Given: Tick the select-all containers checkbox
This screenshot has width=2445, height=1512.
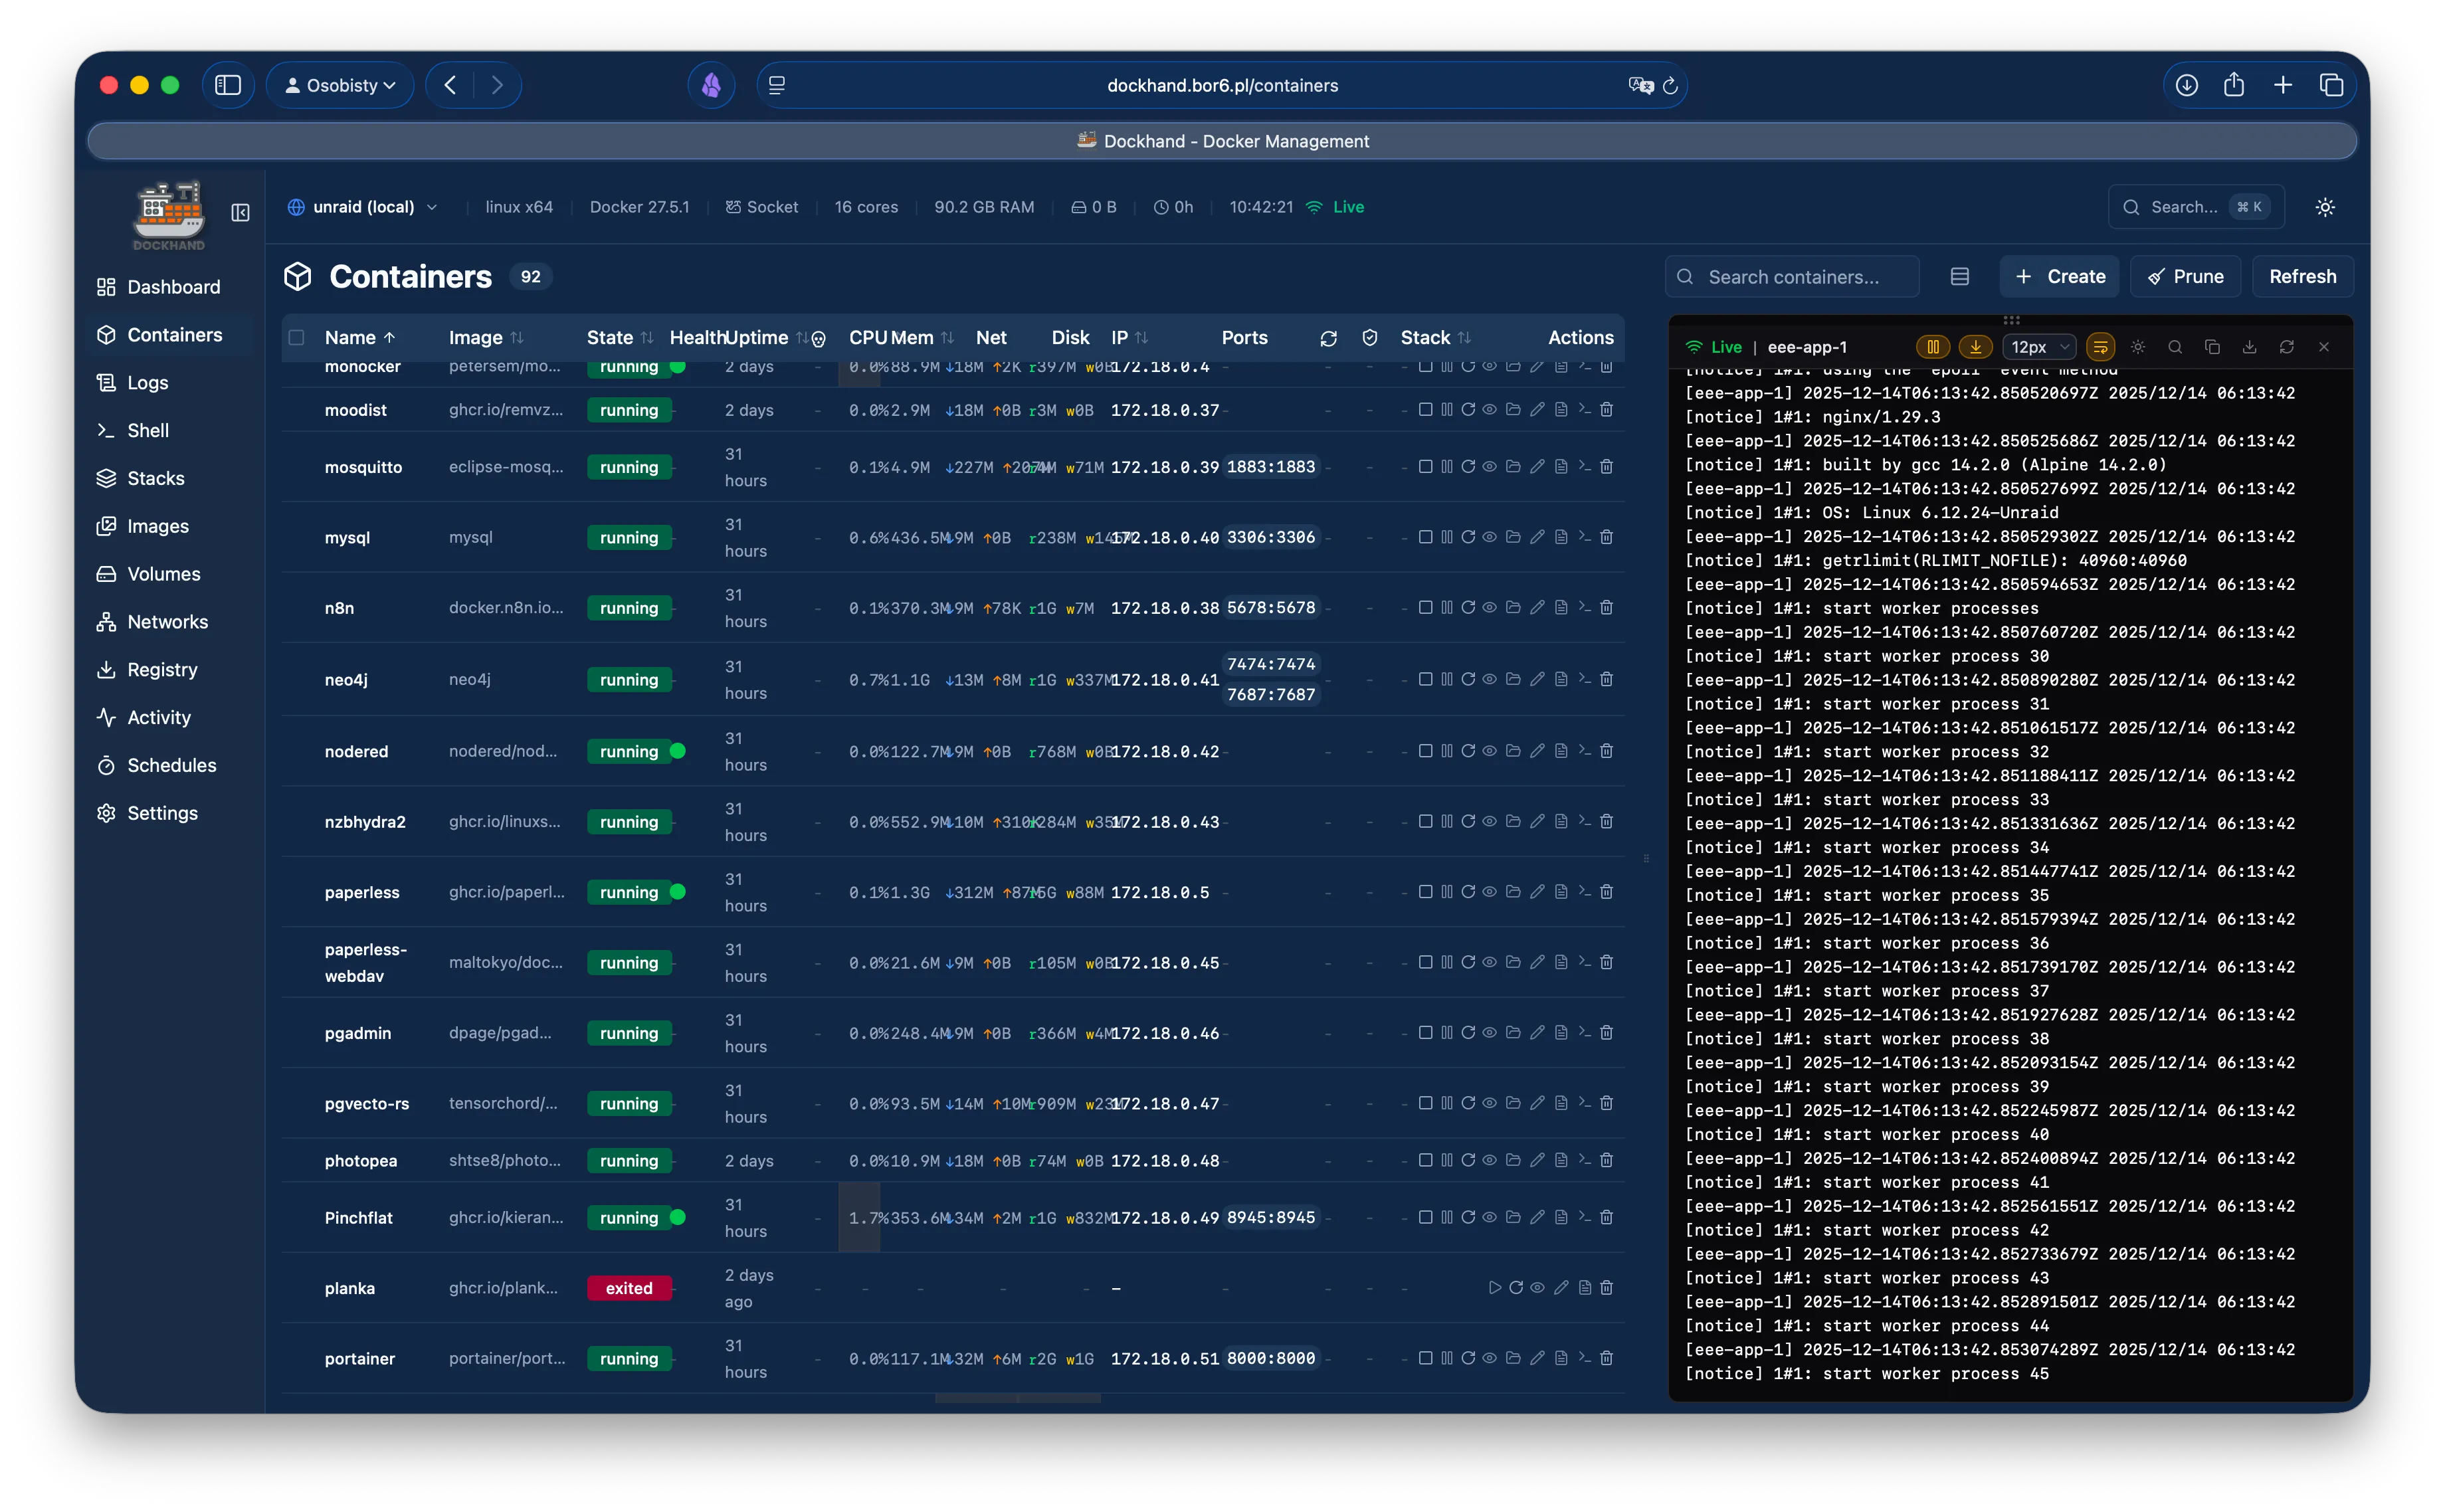Looking at the screenshot, I should click(297, 338).
